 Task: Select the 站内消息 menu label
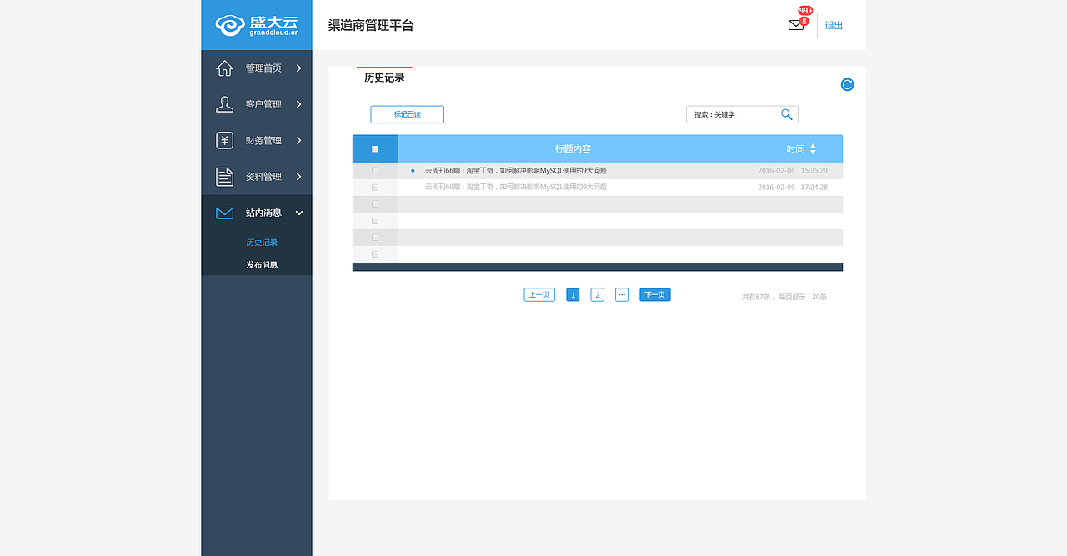coord(263,213)
